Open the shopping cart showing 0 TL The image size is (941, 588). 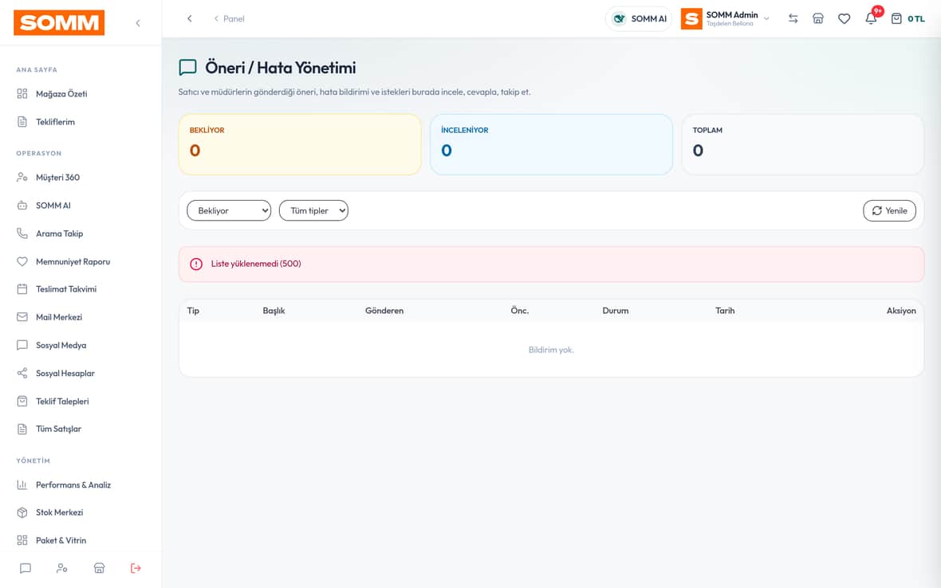click(x=908, y=18)
